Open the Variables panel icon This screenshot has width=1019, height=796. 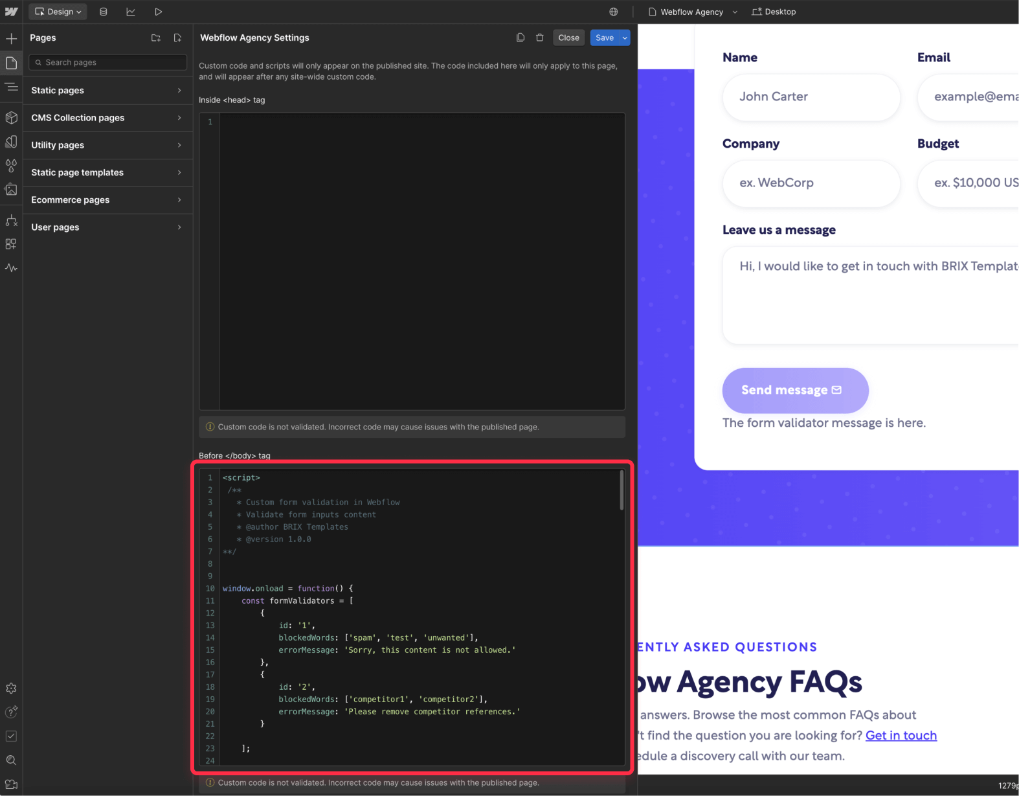click(11, 141)
